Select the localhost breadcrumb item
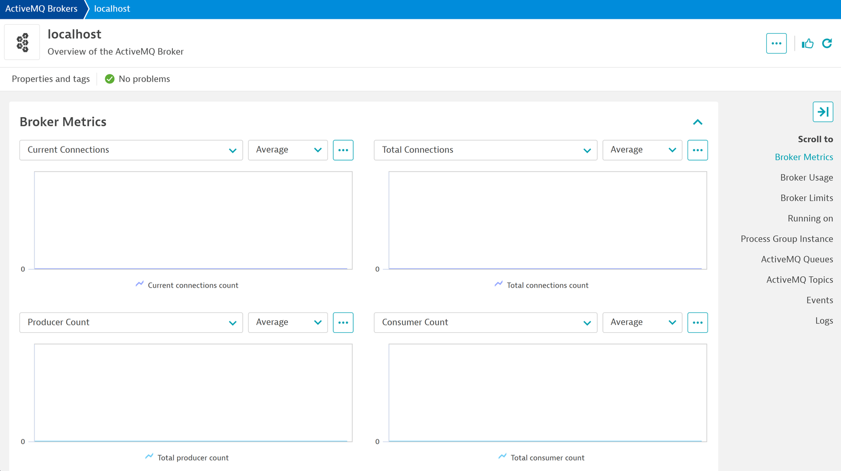Viewport: 841px width, 471px height. pos(112,9)
